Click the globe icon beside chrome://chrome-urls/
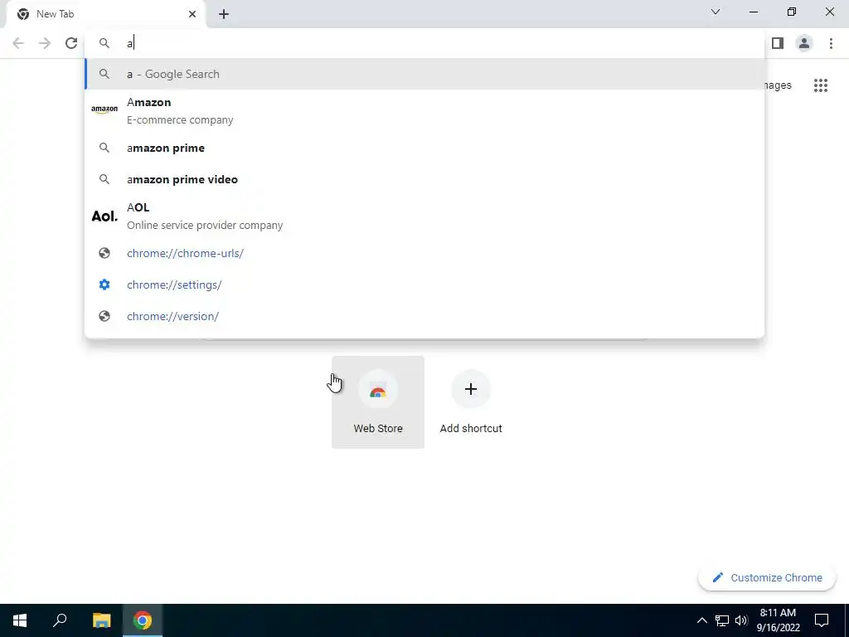Viewport: 849px width, 637px height. (x=104, y=253)
